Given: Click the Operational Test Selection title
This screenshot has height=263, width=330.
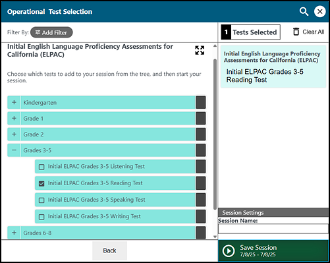Looking at the screenshot, I should (49, 12).
